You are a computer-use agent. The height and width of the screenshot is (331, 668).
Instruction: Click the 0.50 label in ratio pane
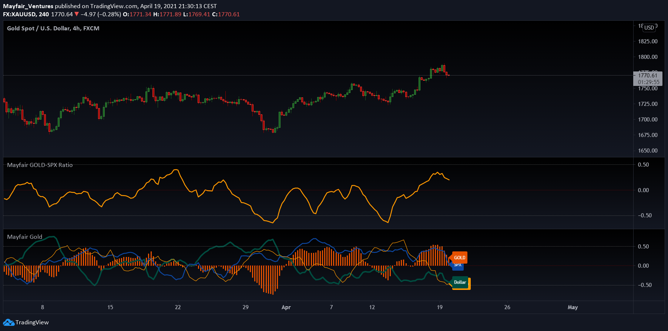coord(644,165)
